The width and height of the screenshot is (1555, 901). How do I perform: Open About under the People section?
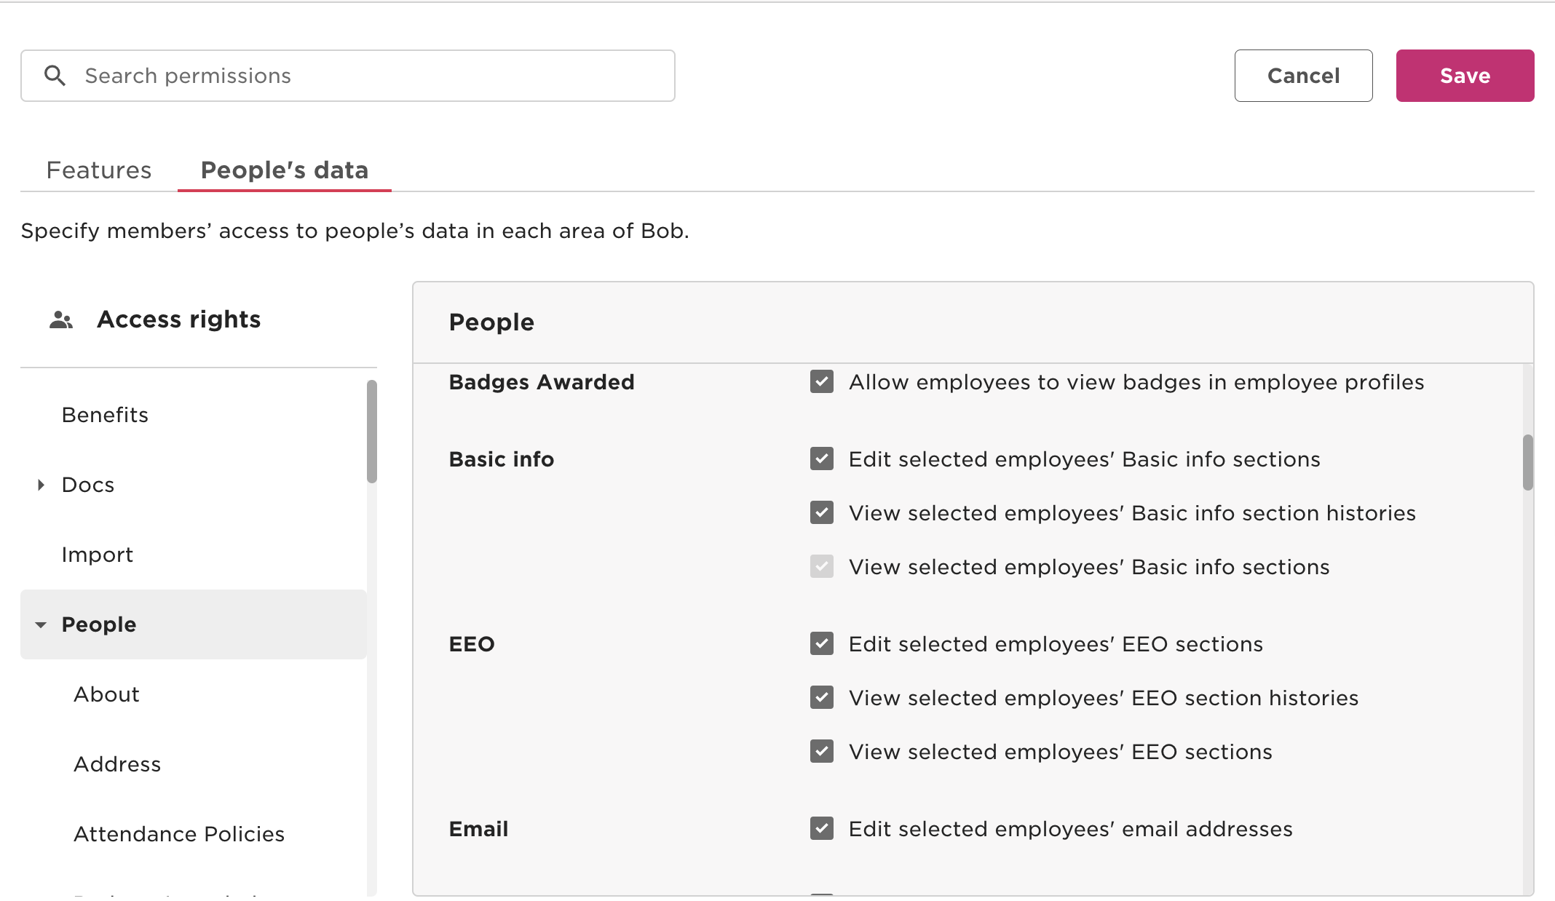tap(106, 694)
